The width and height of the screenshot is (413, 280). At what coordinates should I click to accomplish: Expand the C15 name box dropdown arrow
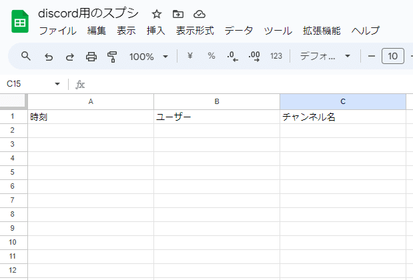(57, 84)
